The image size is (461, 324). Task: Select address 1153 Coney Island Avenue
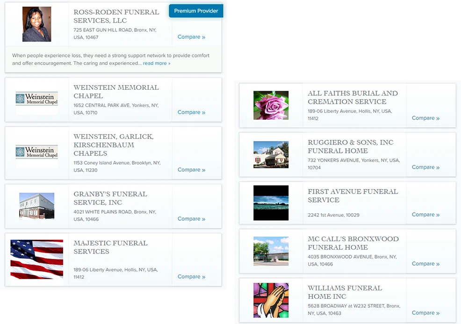117,166
